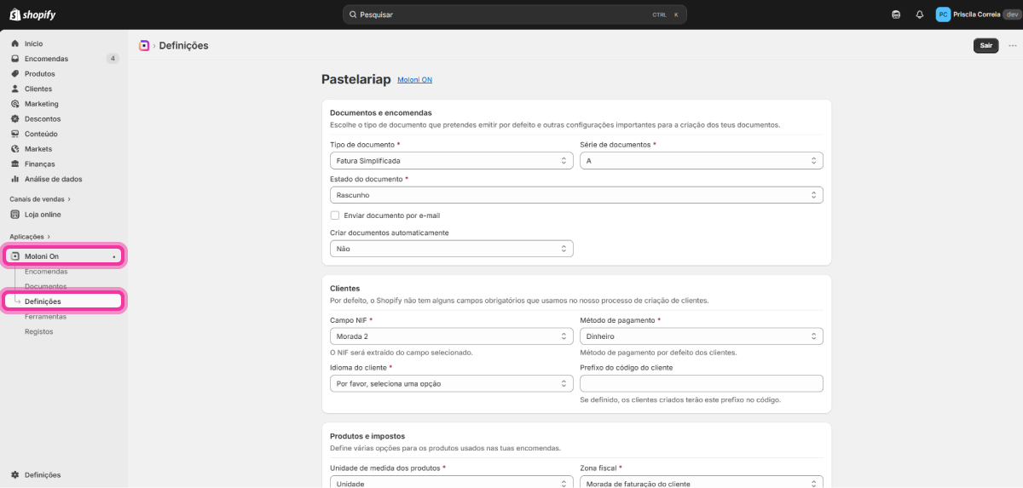Open the Estado do documento dropdown
1023x488 pixels.
[576, 195]
